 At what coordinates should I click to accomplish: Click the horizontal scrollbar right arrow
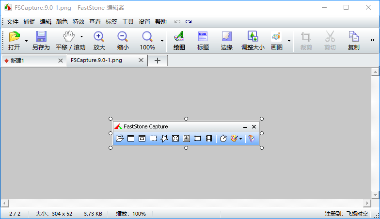click(x=367, y=203)
